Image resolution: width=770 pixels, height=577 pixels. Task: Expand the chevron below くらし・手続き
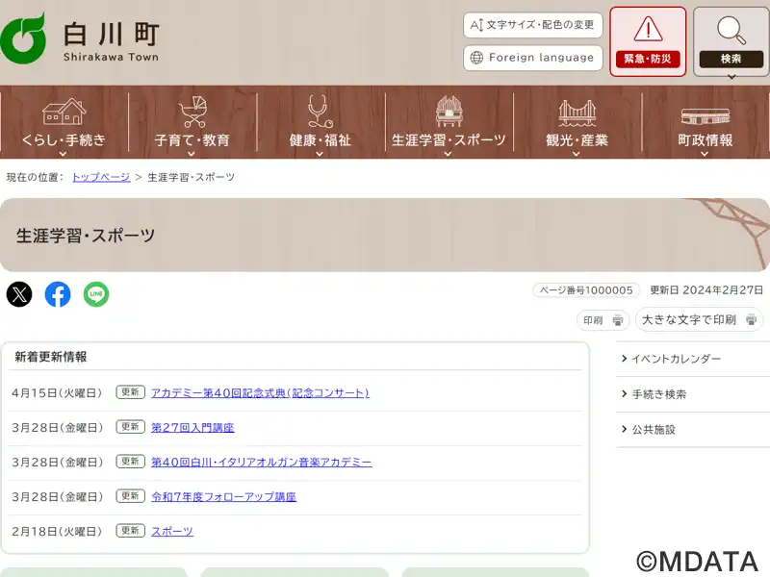(x=63, y=154)
